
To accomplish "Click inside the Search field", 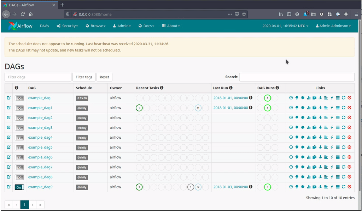I will 297,77.
